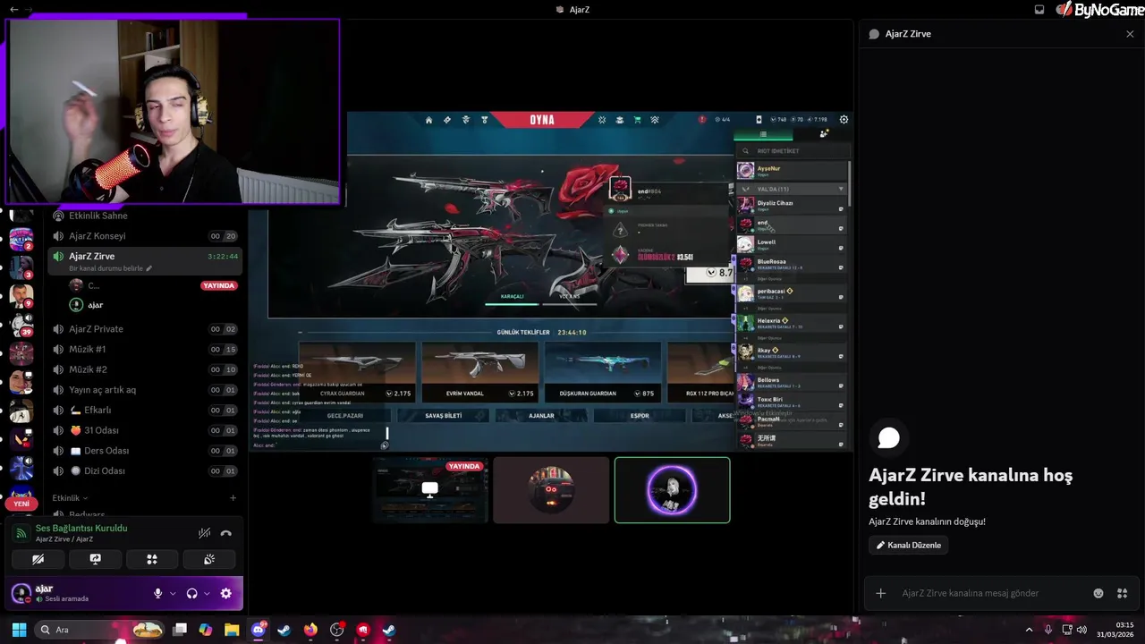Open Riot client from taskbar

363,630
